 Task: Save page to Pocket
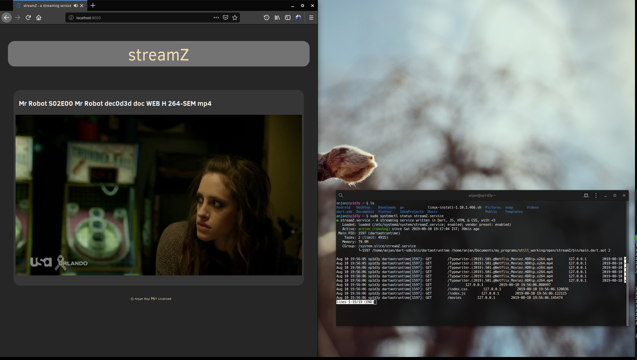(x=225, y=18)
